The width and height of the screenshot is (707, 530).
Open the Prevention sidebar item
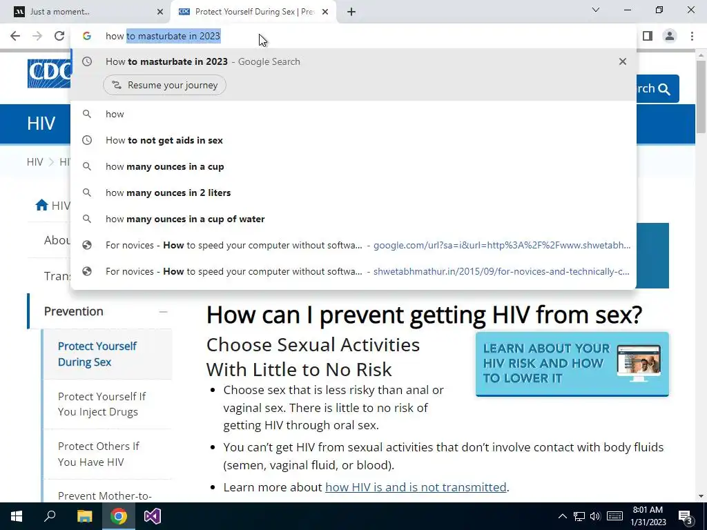tap(73, 311)
